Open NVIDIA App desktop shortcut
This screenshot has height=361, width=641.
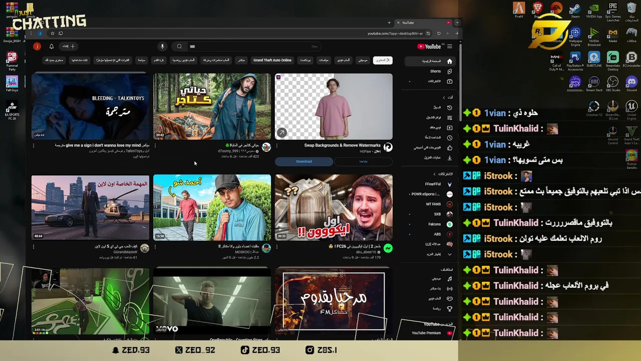(x=594, y=10)
